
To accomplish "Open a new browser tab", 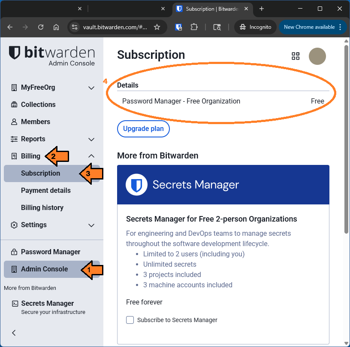I will (x=262, y=9).
